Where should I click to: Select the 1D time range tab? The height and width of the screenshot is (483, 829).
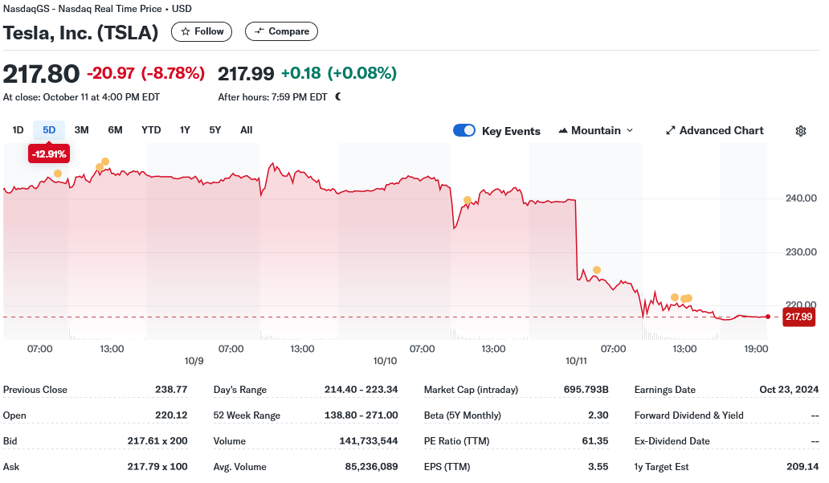[18, 130]
